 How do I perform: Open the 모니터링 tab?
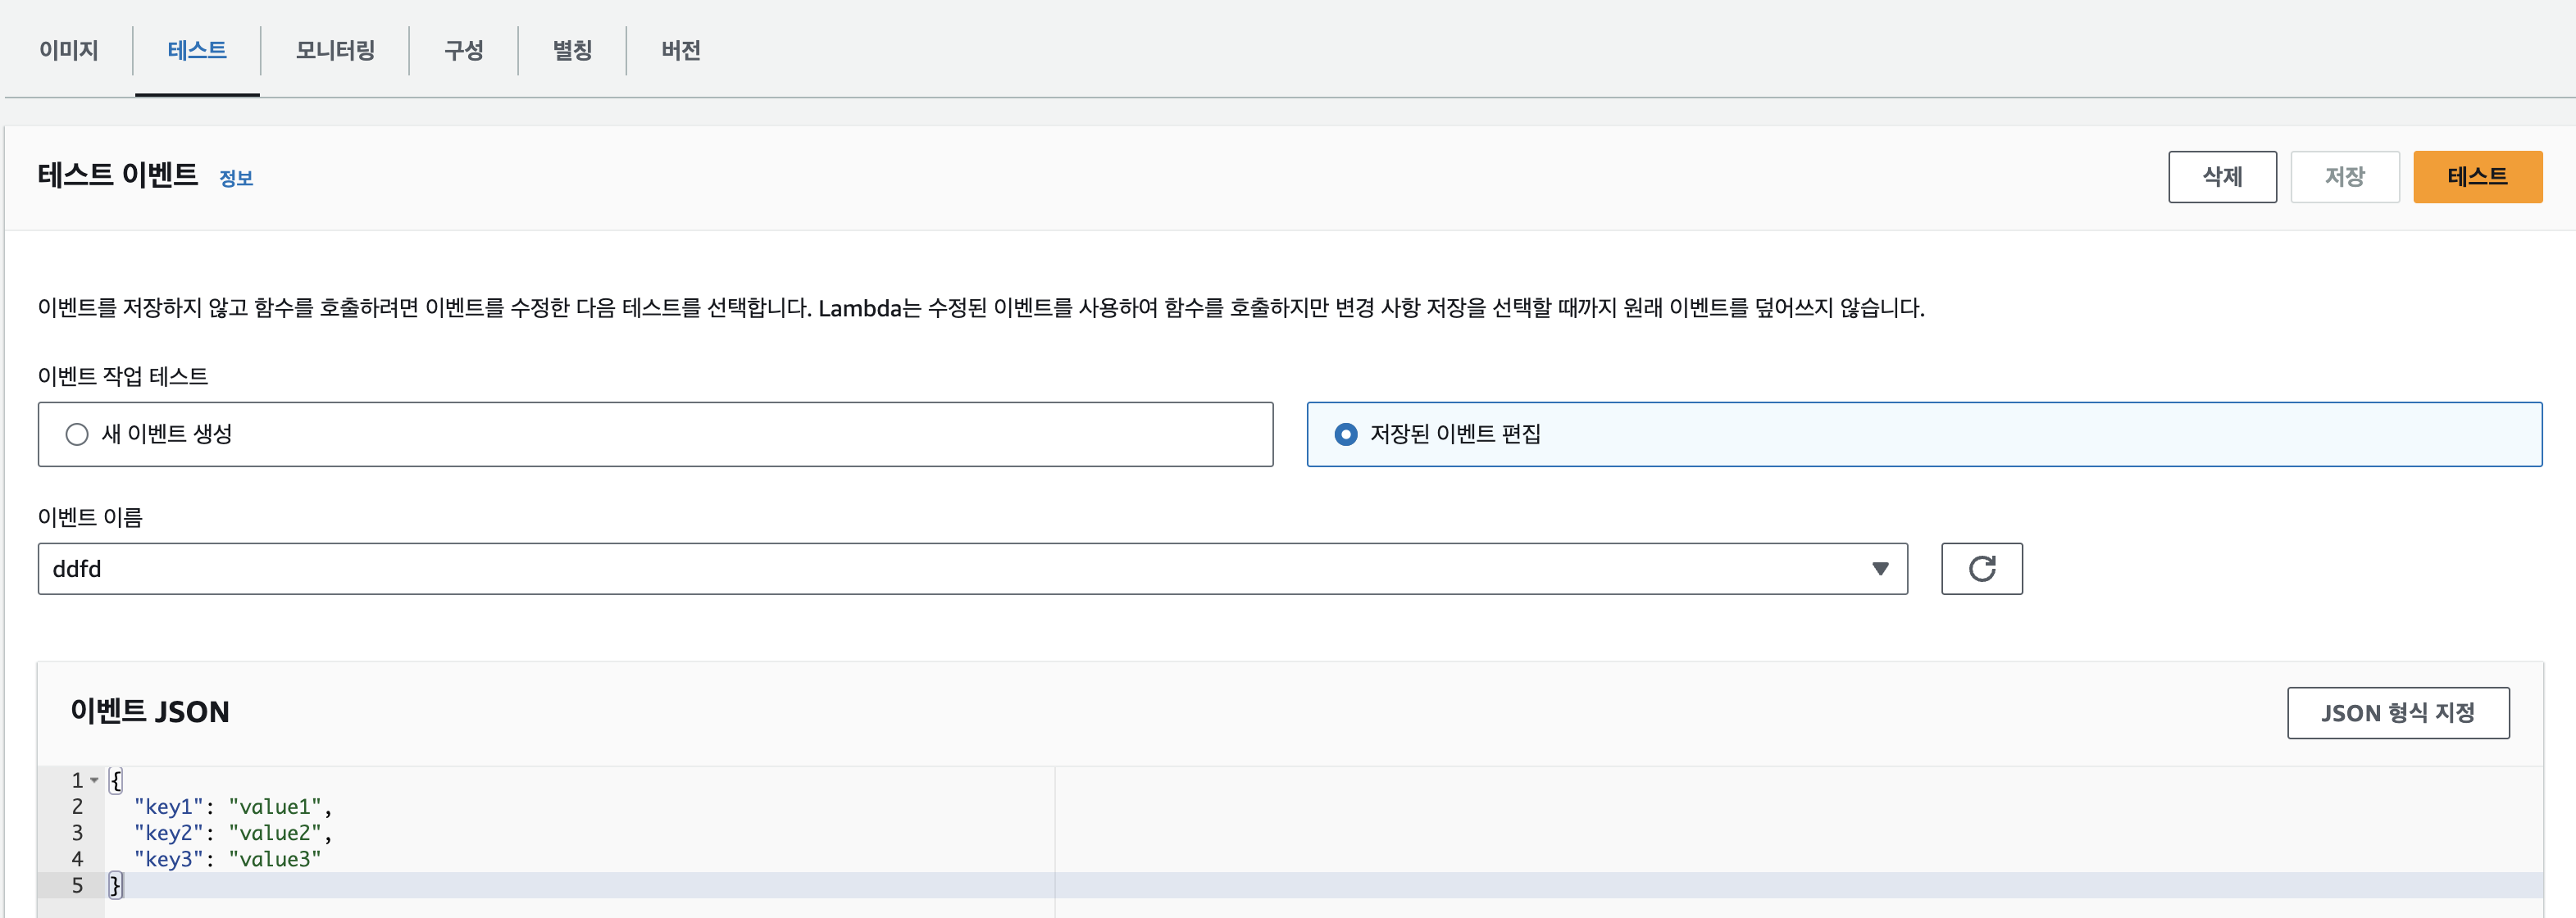335,50
